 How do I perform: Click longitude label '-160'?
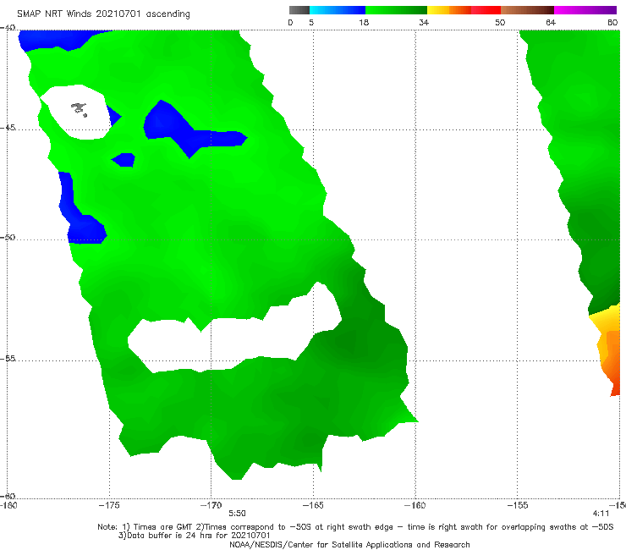click(x=415, y=505)
